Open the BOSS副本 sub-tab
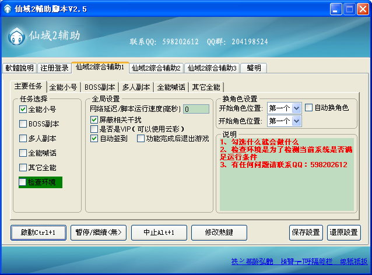Viewport: 372px width, 275px height. tap(100, 87)
